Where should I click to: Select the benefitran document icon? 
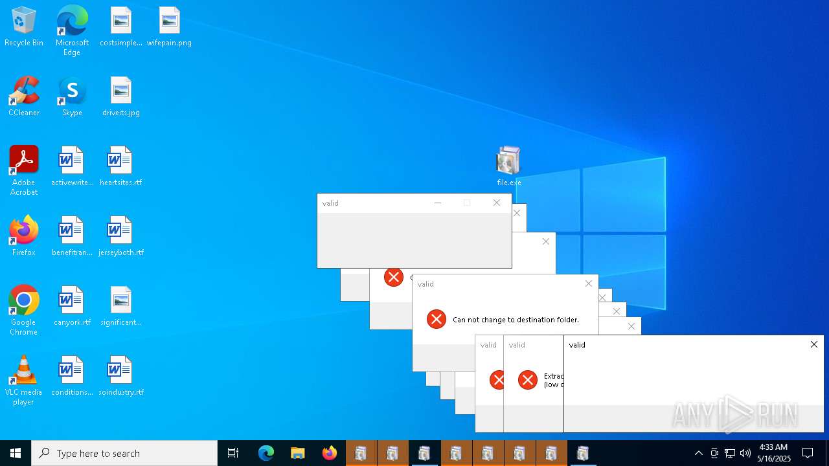(72, 237)
